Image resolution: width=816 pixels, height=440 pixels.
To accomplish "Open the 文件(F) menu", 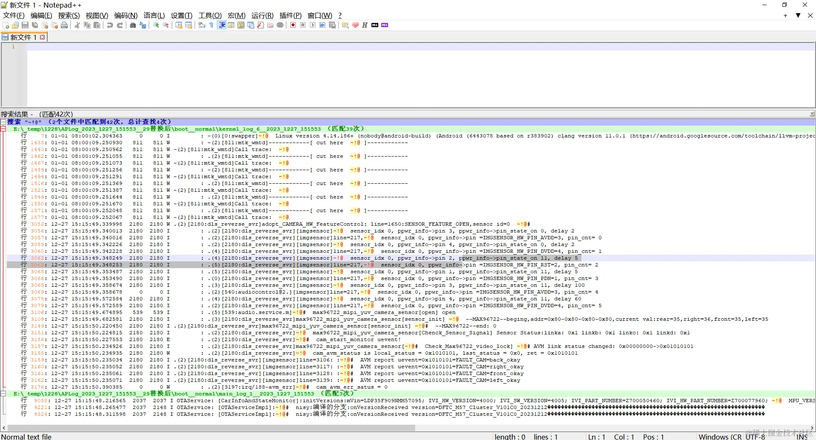I will click(x=14, y=15).
